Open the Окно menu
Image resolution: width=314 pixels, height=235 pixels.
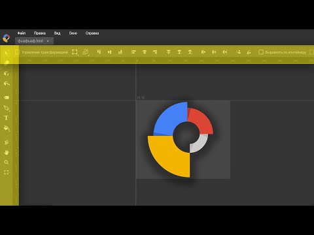[73, 33]
